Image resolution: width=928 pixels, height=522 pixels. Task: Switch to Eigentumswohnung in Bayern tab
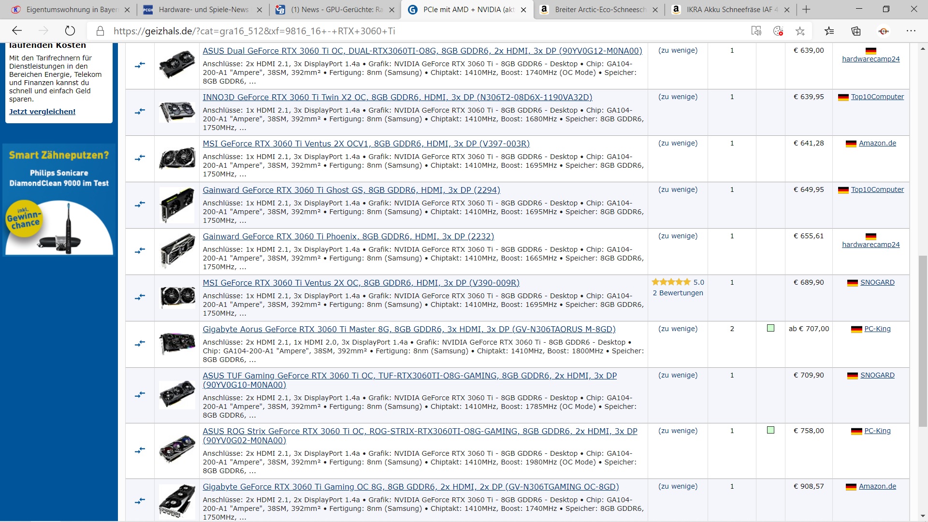point(72,10)
